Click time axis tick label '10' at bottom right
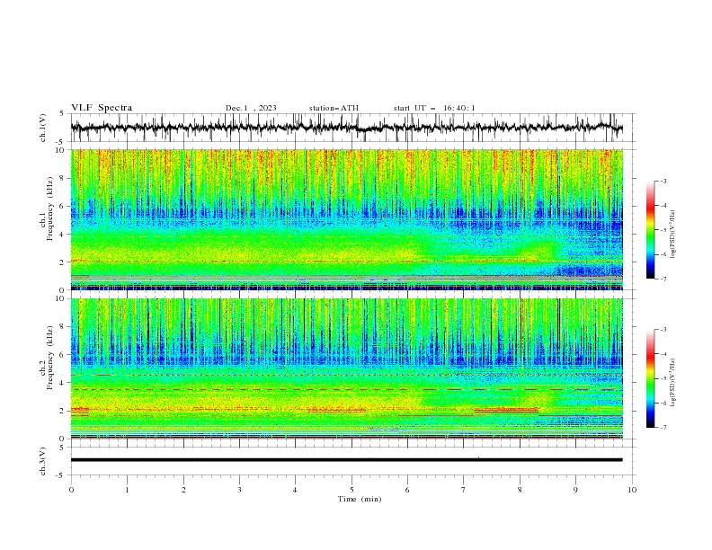 click(632, 490)
